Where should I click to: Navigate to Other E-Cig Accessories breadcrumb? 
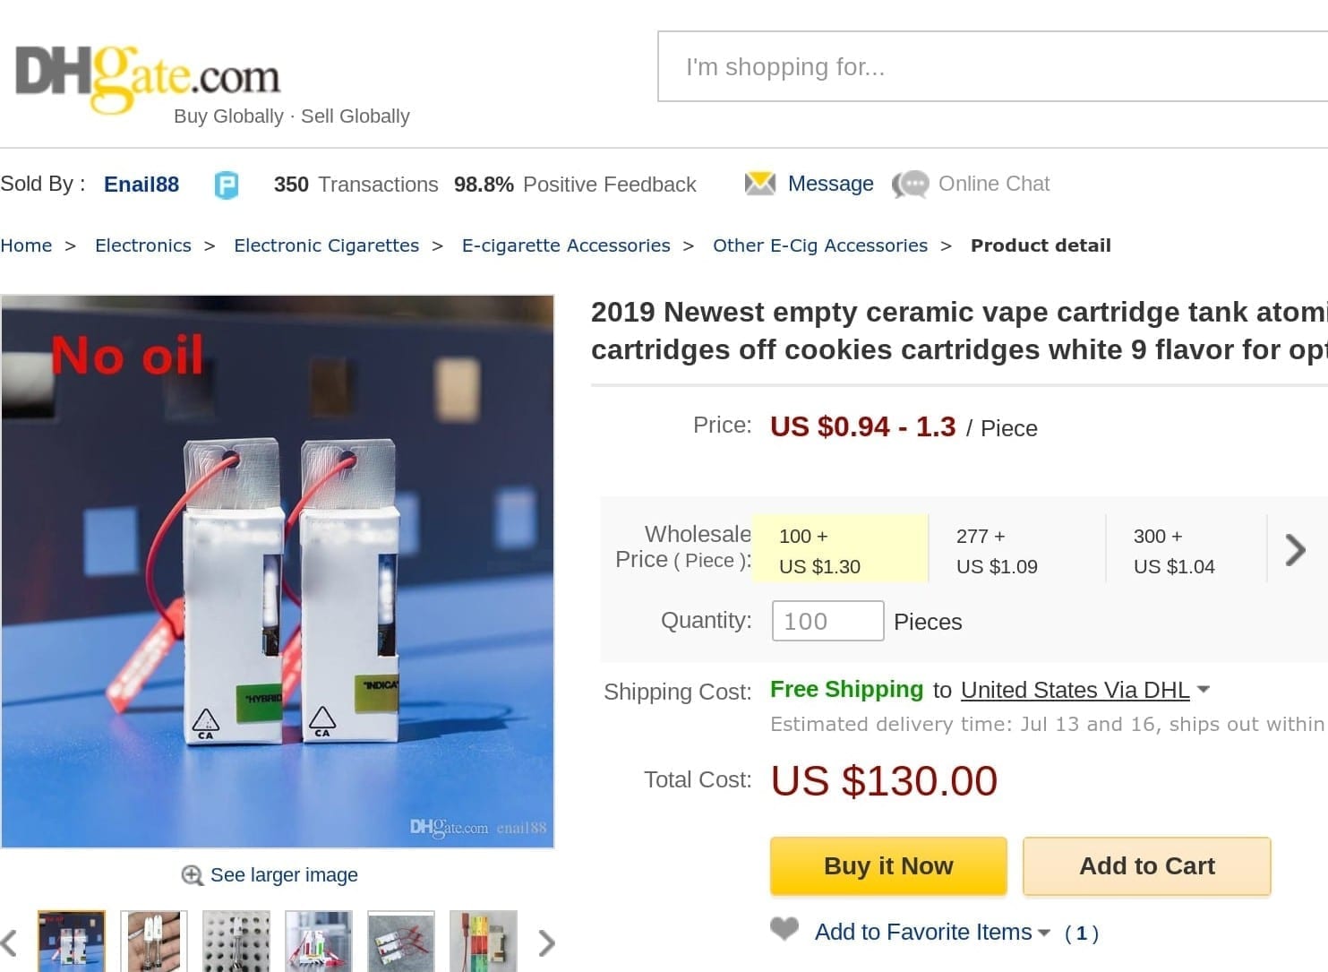[819, 245]
